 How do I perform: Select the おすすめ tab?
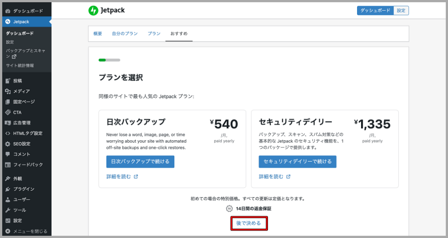[x=179, y=34]
